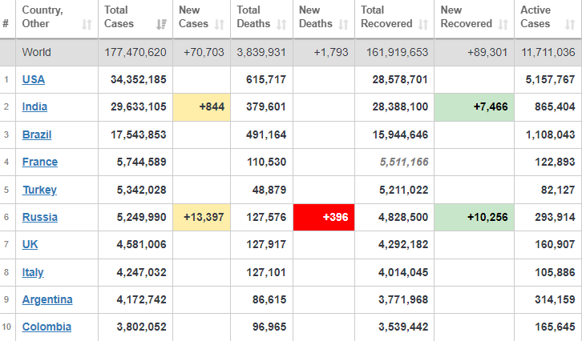The height and width of the screenshot is (341, 582).
Task: Select the World row label
Action: 36,52
